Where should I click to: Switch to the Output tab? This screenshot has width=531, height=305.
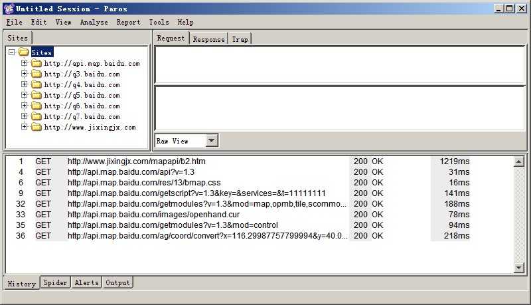(x=117, y=282)
